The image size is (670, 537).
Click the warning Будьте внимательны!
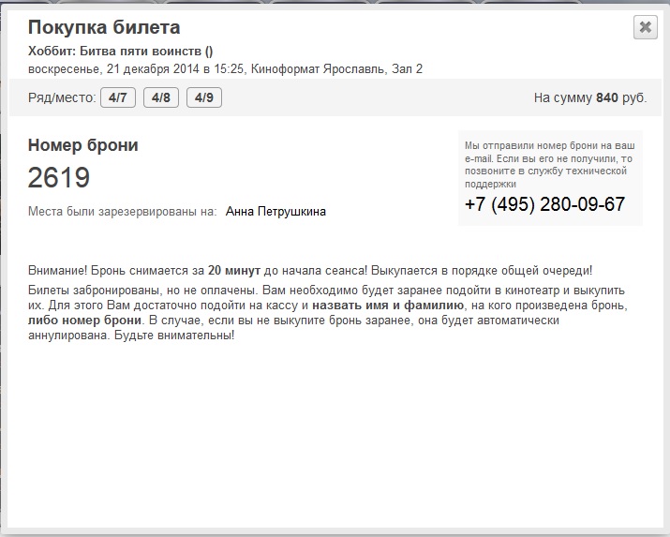(x=174, y=336)
